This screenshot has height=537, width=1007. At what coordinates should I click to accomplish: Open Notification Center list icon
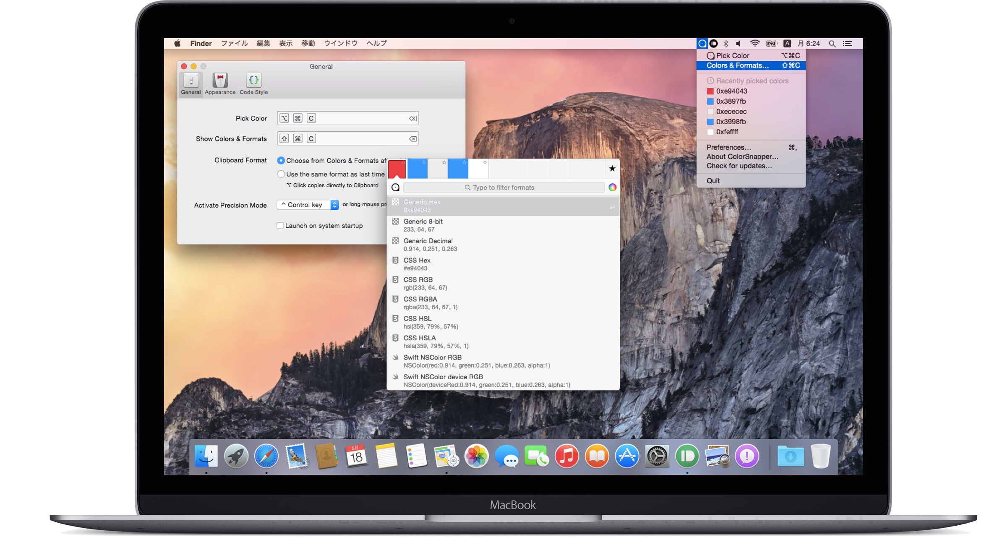(x=848, y=44)
